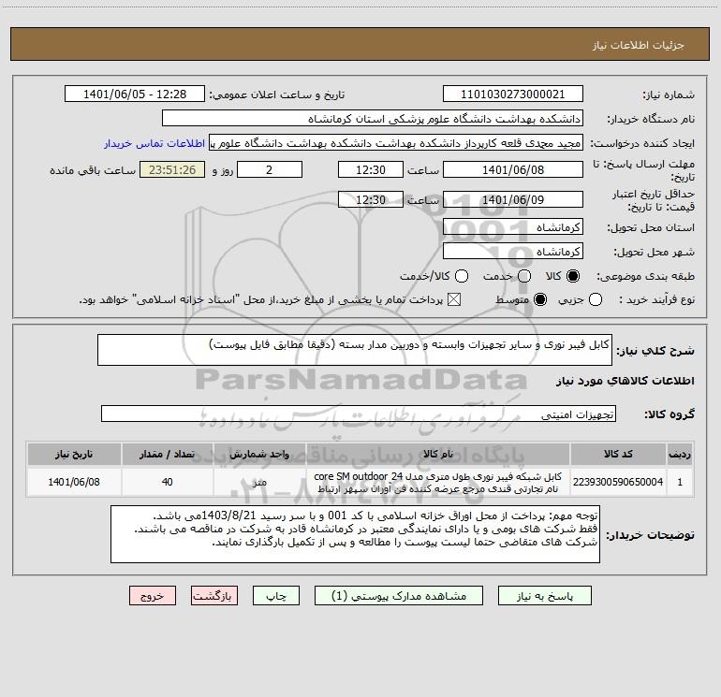
Task: Select the کالا radio button
Action: [573, 276]
